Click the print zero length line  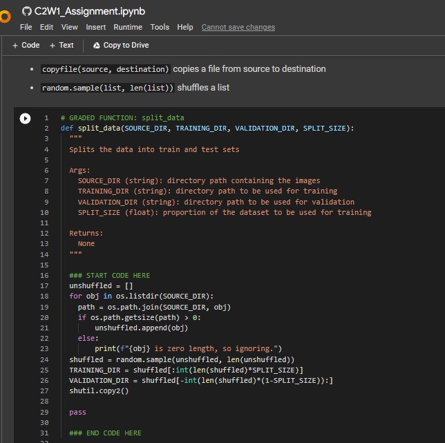tap(188, 349)
